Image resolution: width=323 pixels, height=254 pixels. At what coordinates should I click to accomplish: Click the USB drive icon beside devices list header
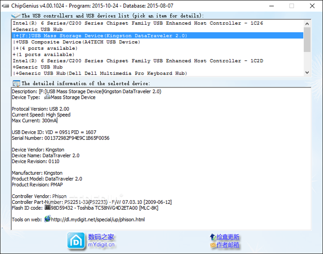16,16
